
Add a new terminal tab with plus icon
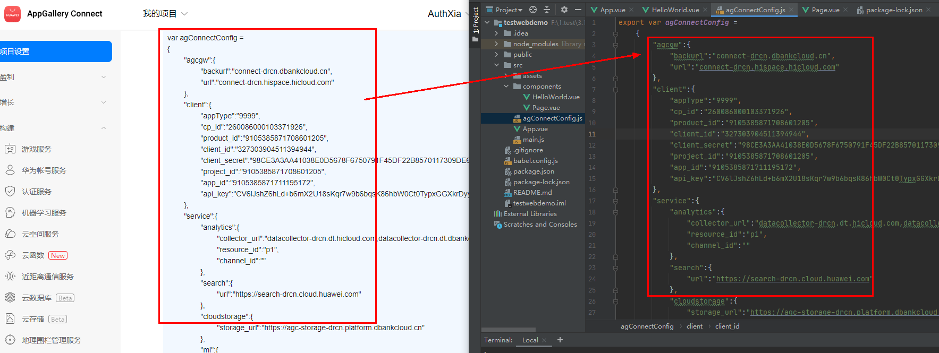(x=560, y=340)
